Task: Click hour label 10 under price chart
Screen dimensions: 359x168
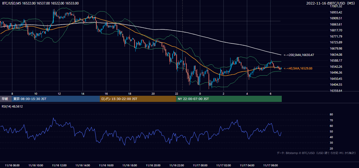Action: (36, 94)
